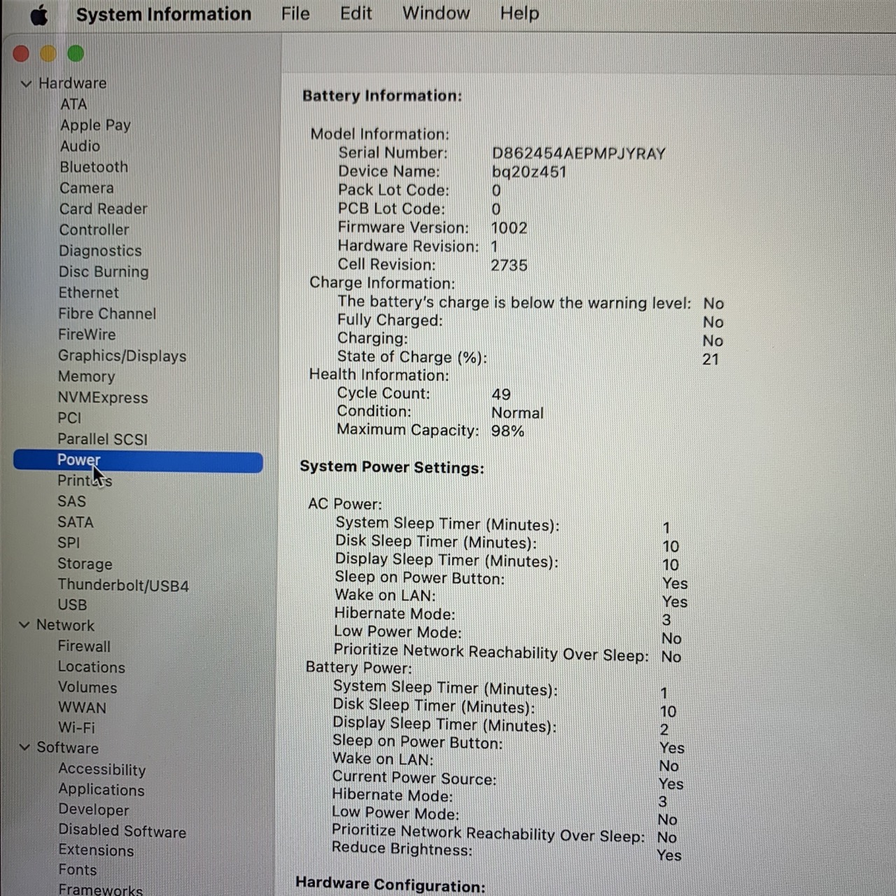896x896 pixels.
Task: Open the Storage hardware entry
Action: 85,564
